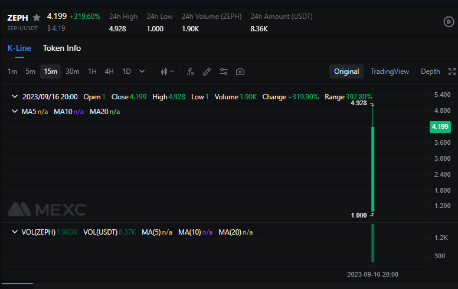Click the 5.400 price axis label
This screenshot has width=458, height=289.
click(x=442, y=95)
